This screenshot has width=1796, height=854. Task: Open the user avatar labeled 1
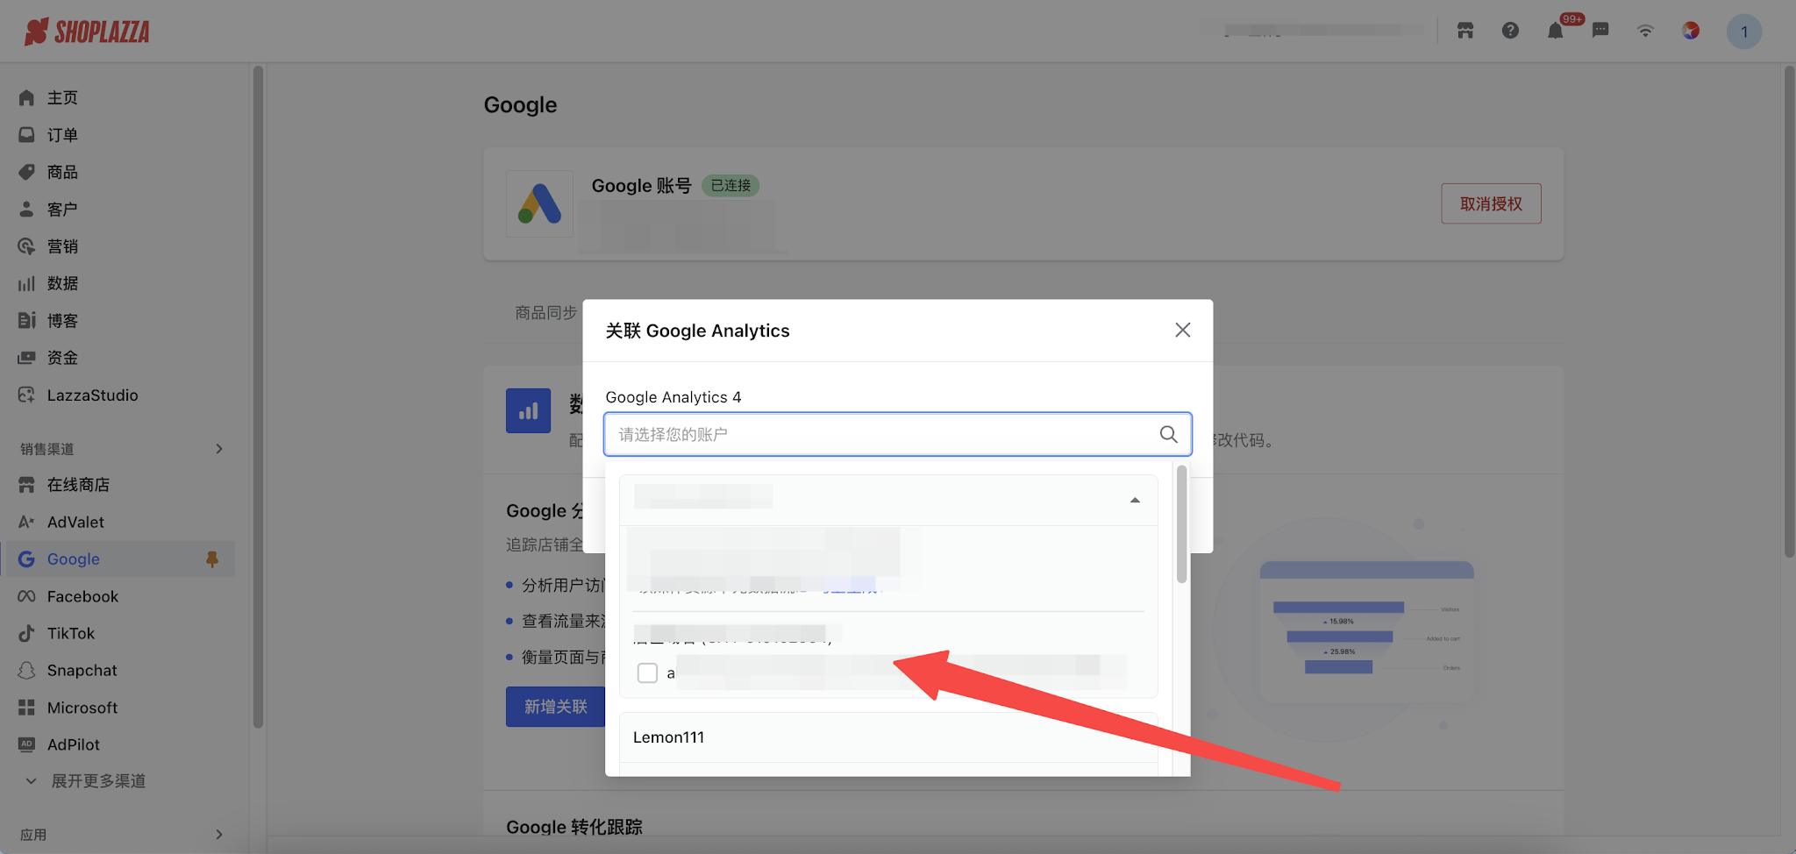[x=1744, y=32]
